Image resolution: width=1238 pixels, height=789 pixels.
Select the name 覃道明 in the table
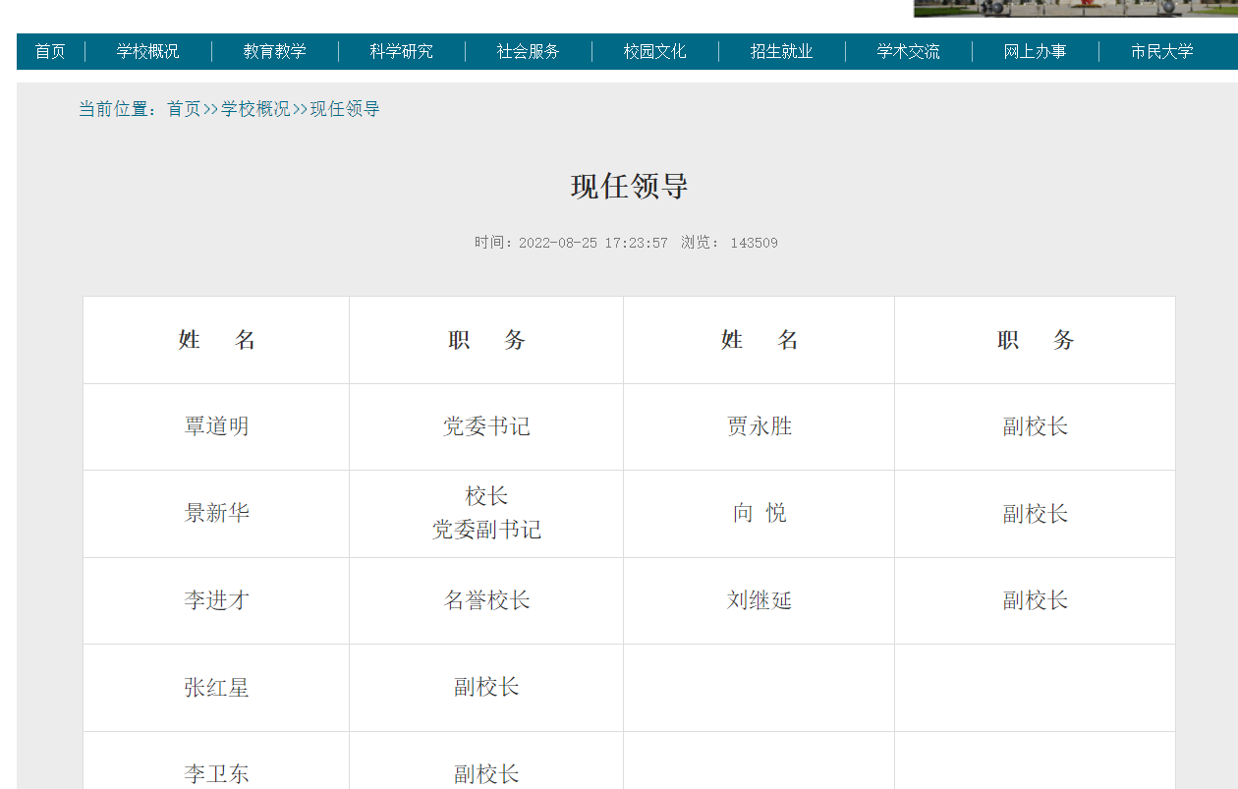[x=216, y=426]
